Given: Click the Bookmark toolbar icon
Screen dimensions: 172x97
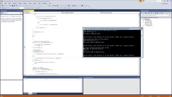Looking at the screenshot, I should click(x=82, y=6).
